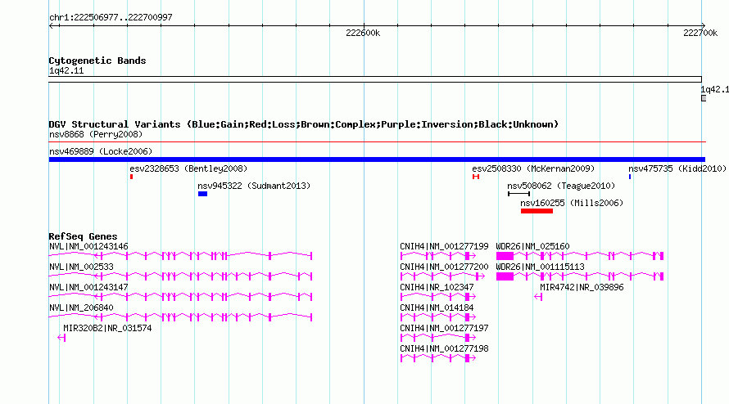Click the 222700k ruler tick label

point(700,33)
